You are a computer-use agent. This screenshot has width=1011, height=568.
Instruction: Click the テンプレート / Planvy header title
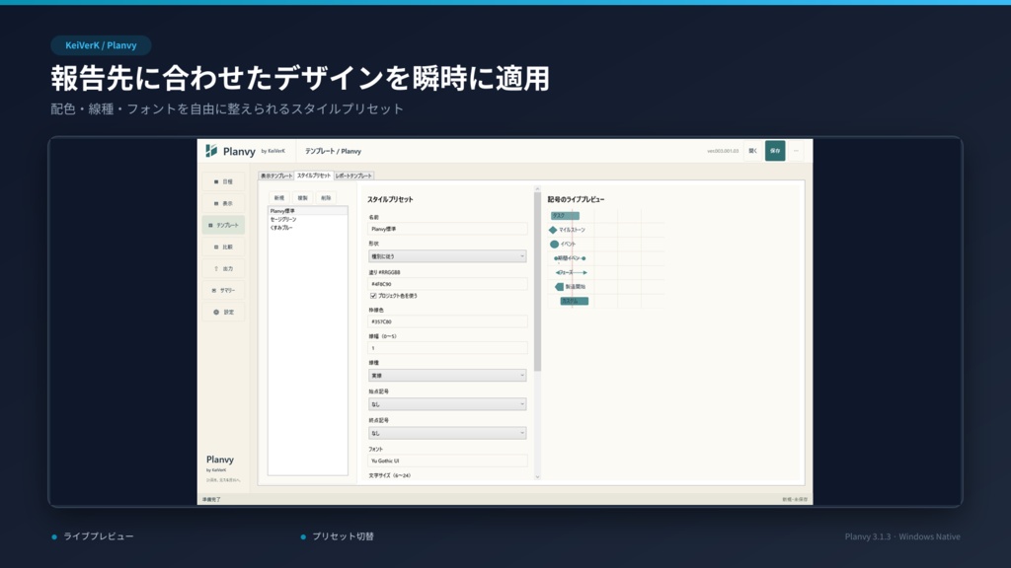[x=334, y=151]
